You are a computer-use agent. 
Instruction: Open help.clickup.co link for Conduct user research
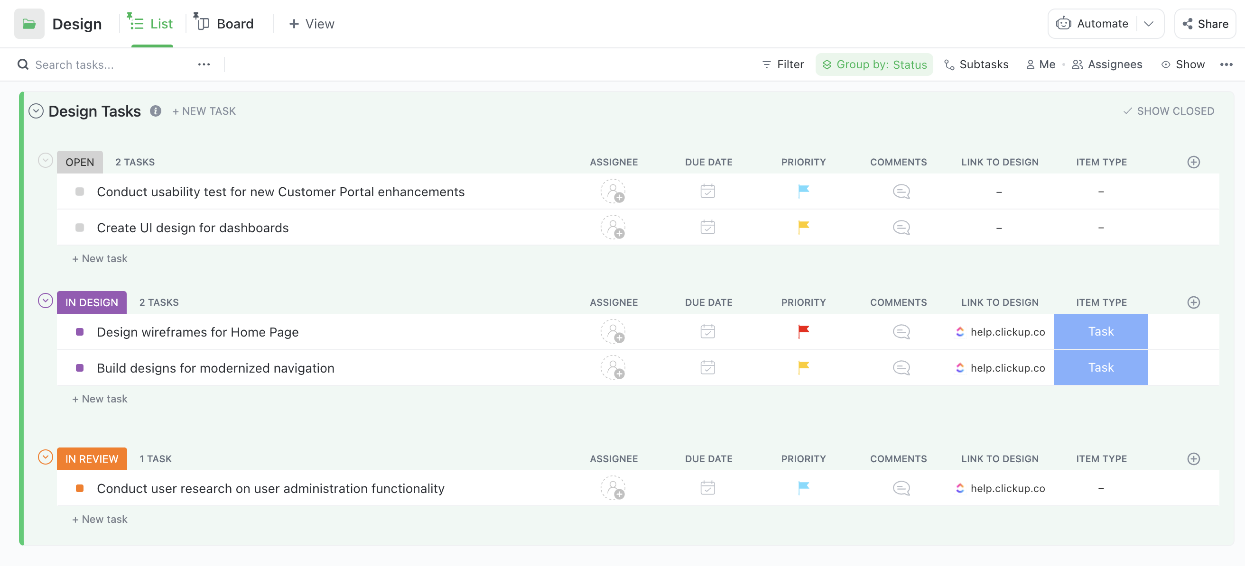pos(1007,488)
